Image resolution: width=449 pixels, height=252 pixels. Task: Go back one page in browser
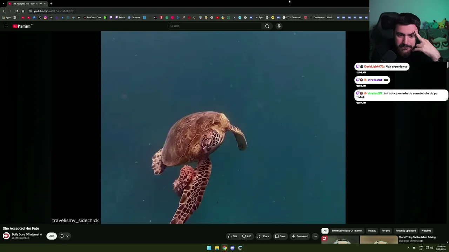tap(4, 11)
